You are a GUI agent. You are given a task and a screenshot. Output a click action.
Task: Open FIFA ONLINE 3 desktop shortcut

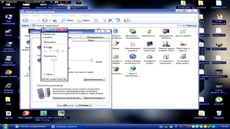tap(26, 114)
